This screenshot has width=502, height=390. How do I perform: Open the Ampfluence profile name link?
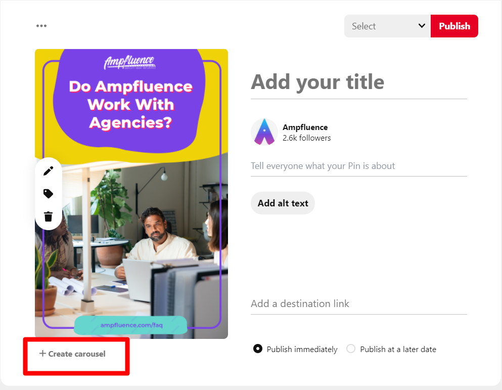[305, 127]
